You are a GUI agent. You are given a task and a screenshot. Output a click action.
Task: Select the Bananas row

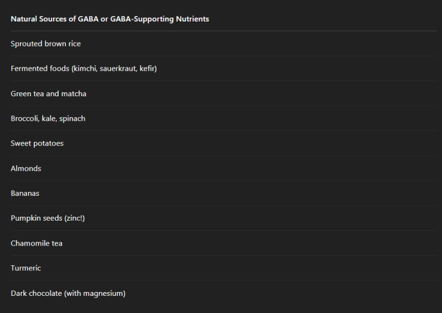[x=25, y=193]
